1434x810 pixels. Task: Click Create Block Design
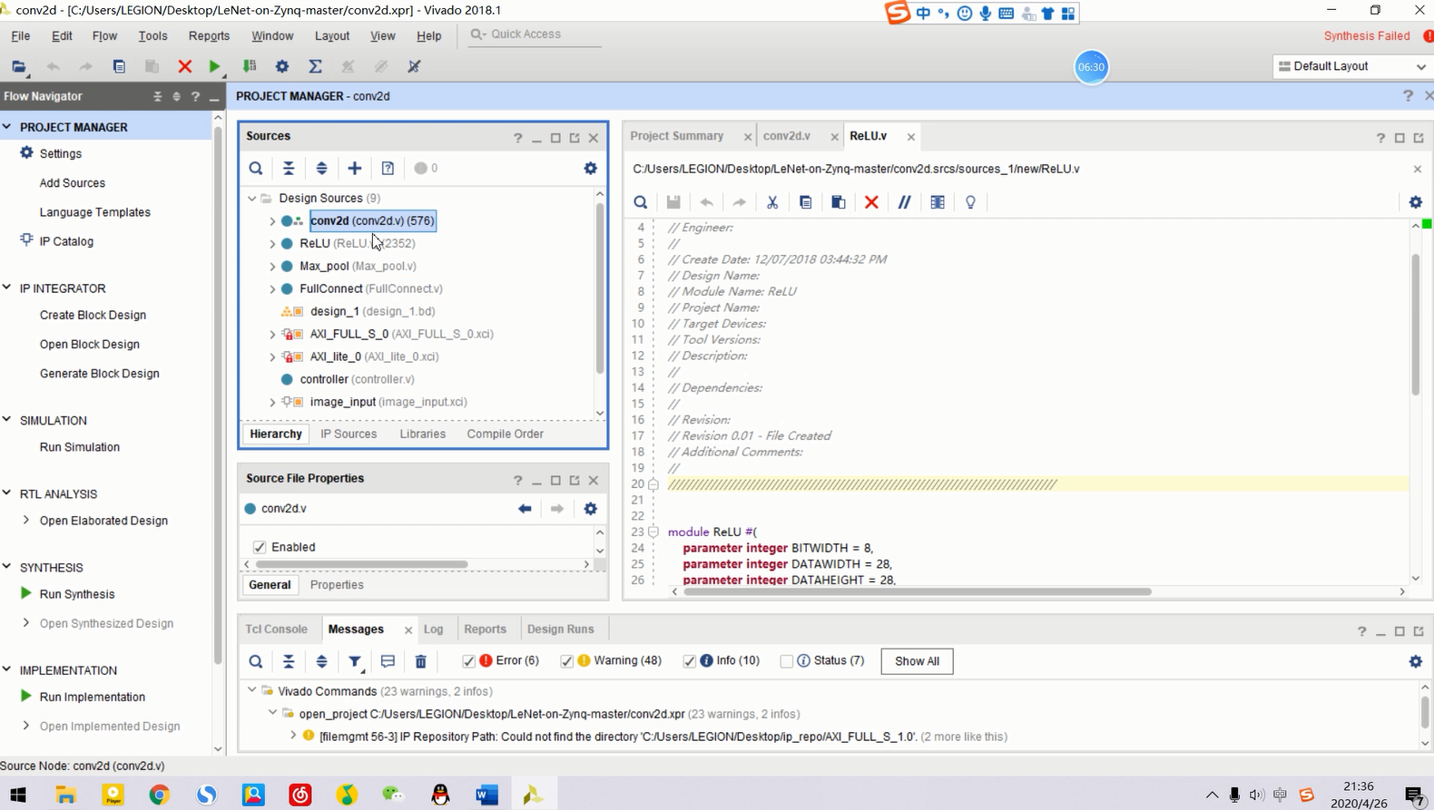click(93, 315)
